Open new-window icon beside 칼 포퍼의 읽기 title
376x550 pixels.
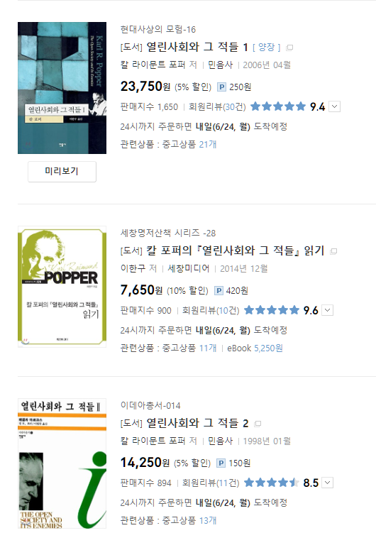[x=333, y=251]
